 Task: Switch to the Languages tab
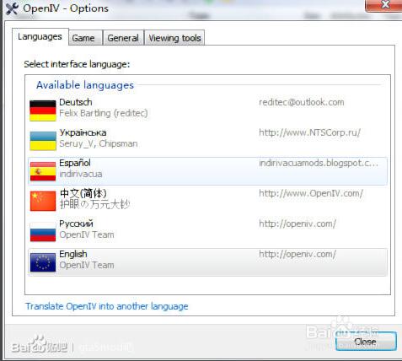tap(40, 36)
